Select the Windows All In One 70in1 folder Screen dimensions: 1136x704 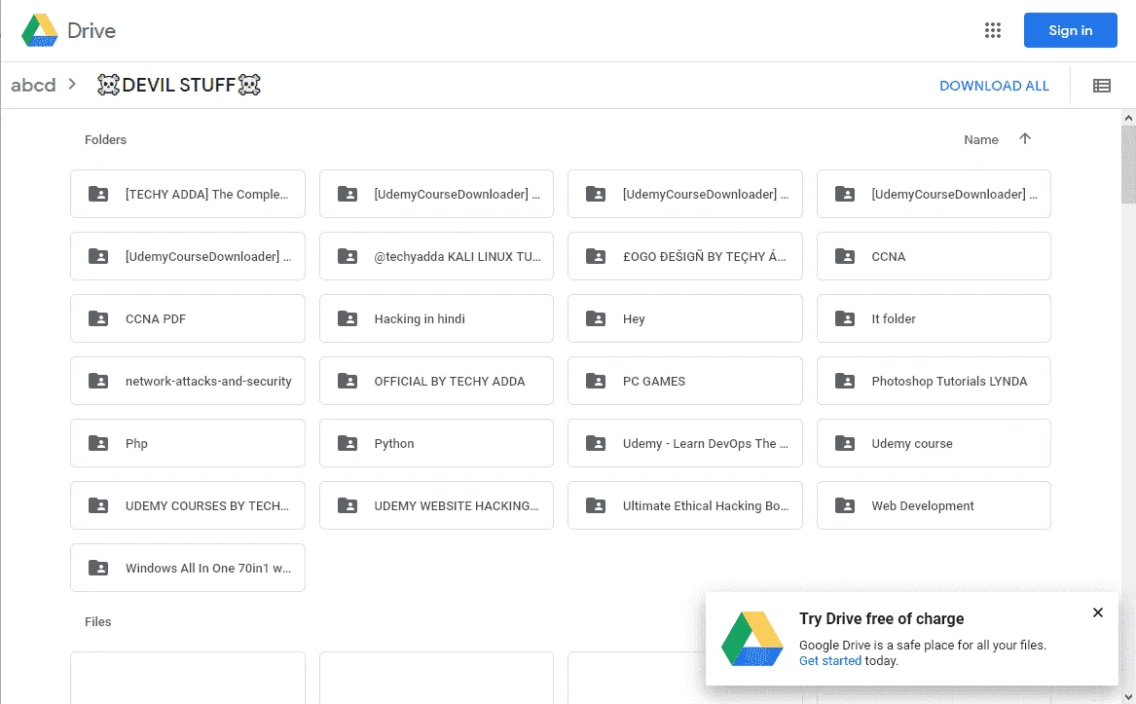pyautogui.click(x=188, y=568)
